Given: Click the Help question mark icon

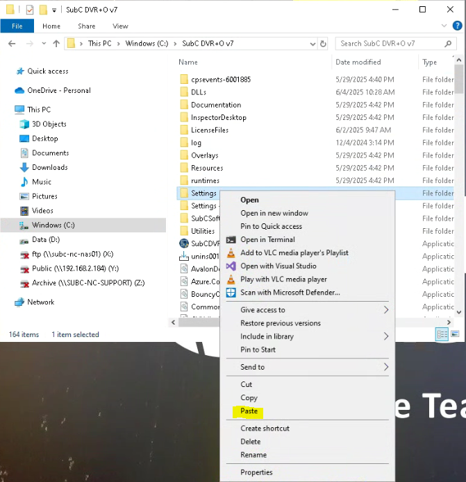Looking at the screenshot, I should 458,26.
